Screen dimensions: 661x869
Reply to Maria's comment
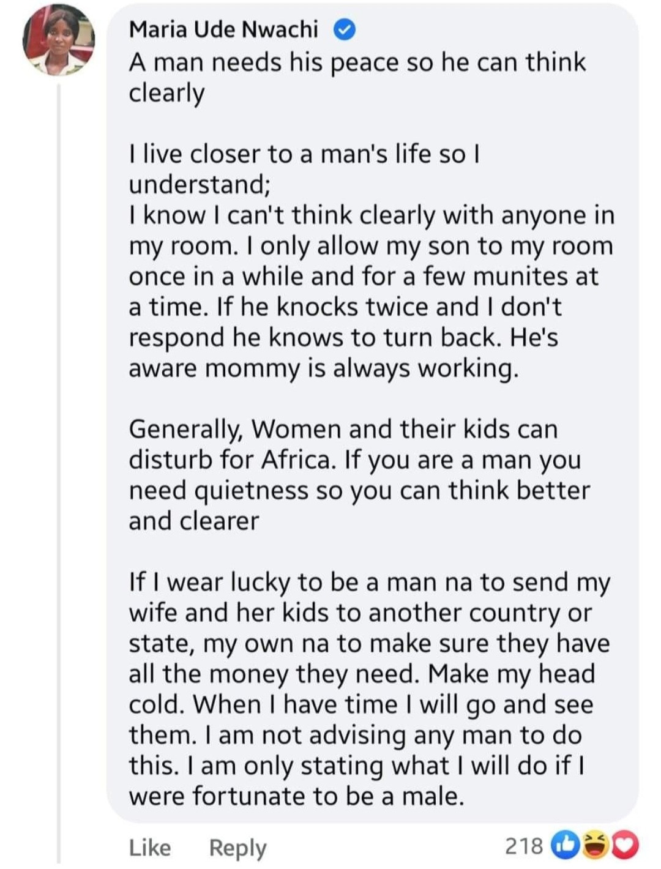[x=237, y=848]
